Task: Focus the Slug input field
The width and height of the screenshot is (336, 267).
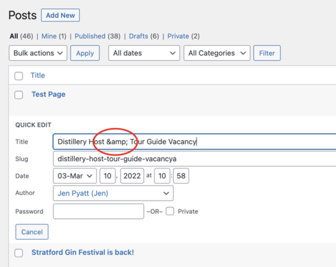Action: coord(194,159)
